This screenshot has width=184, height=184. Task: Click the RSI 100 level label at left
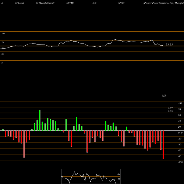tap(3, 33)
